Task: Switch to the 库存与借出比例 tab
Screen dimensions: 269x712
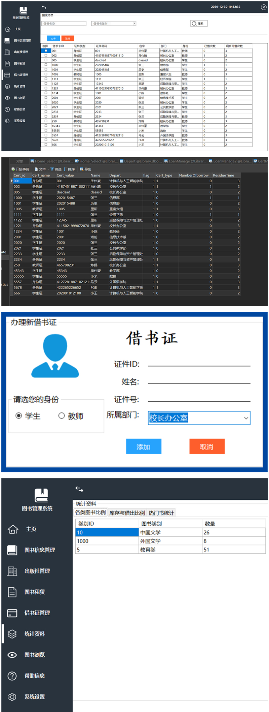Action: coord(127,513)
